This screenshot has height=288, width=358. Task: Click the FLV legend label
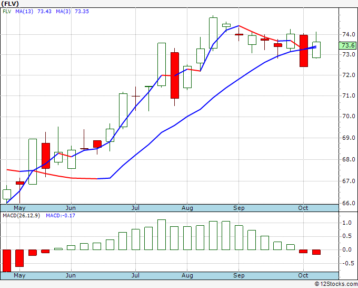coord(7,12)
